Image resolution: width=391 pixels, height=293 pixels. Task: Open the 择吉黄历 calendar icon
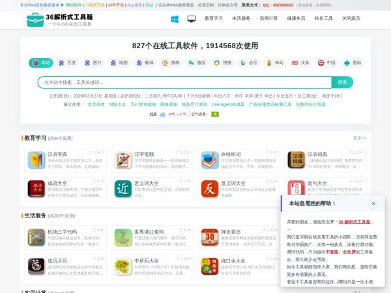[x=210, y=238]
